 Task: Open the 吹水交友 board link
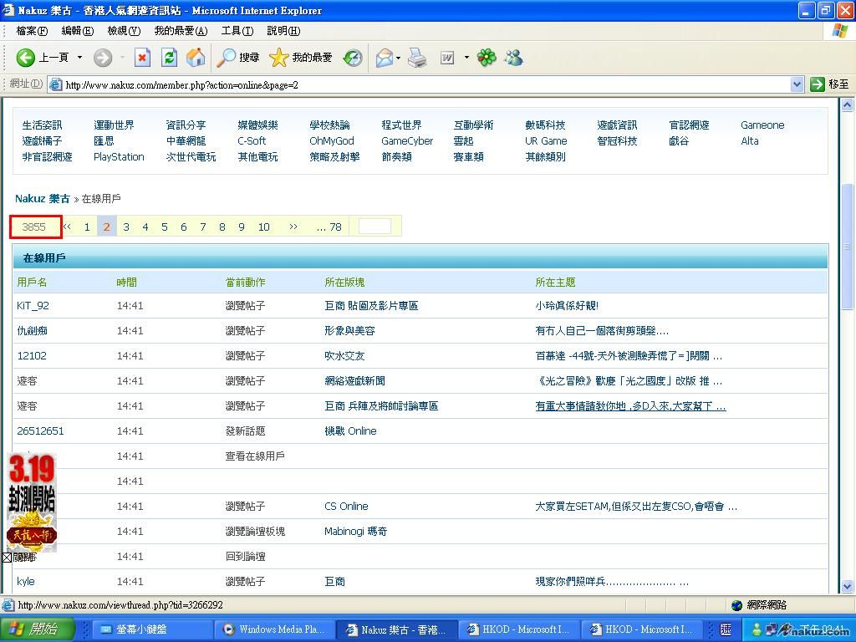344,356
